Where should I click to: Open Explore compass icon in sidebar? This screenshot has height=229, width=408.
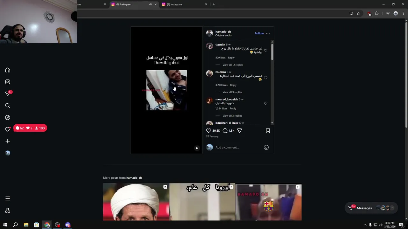[8, 117]
